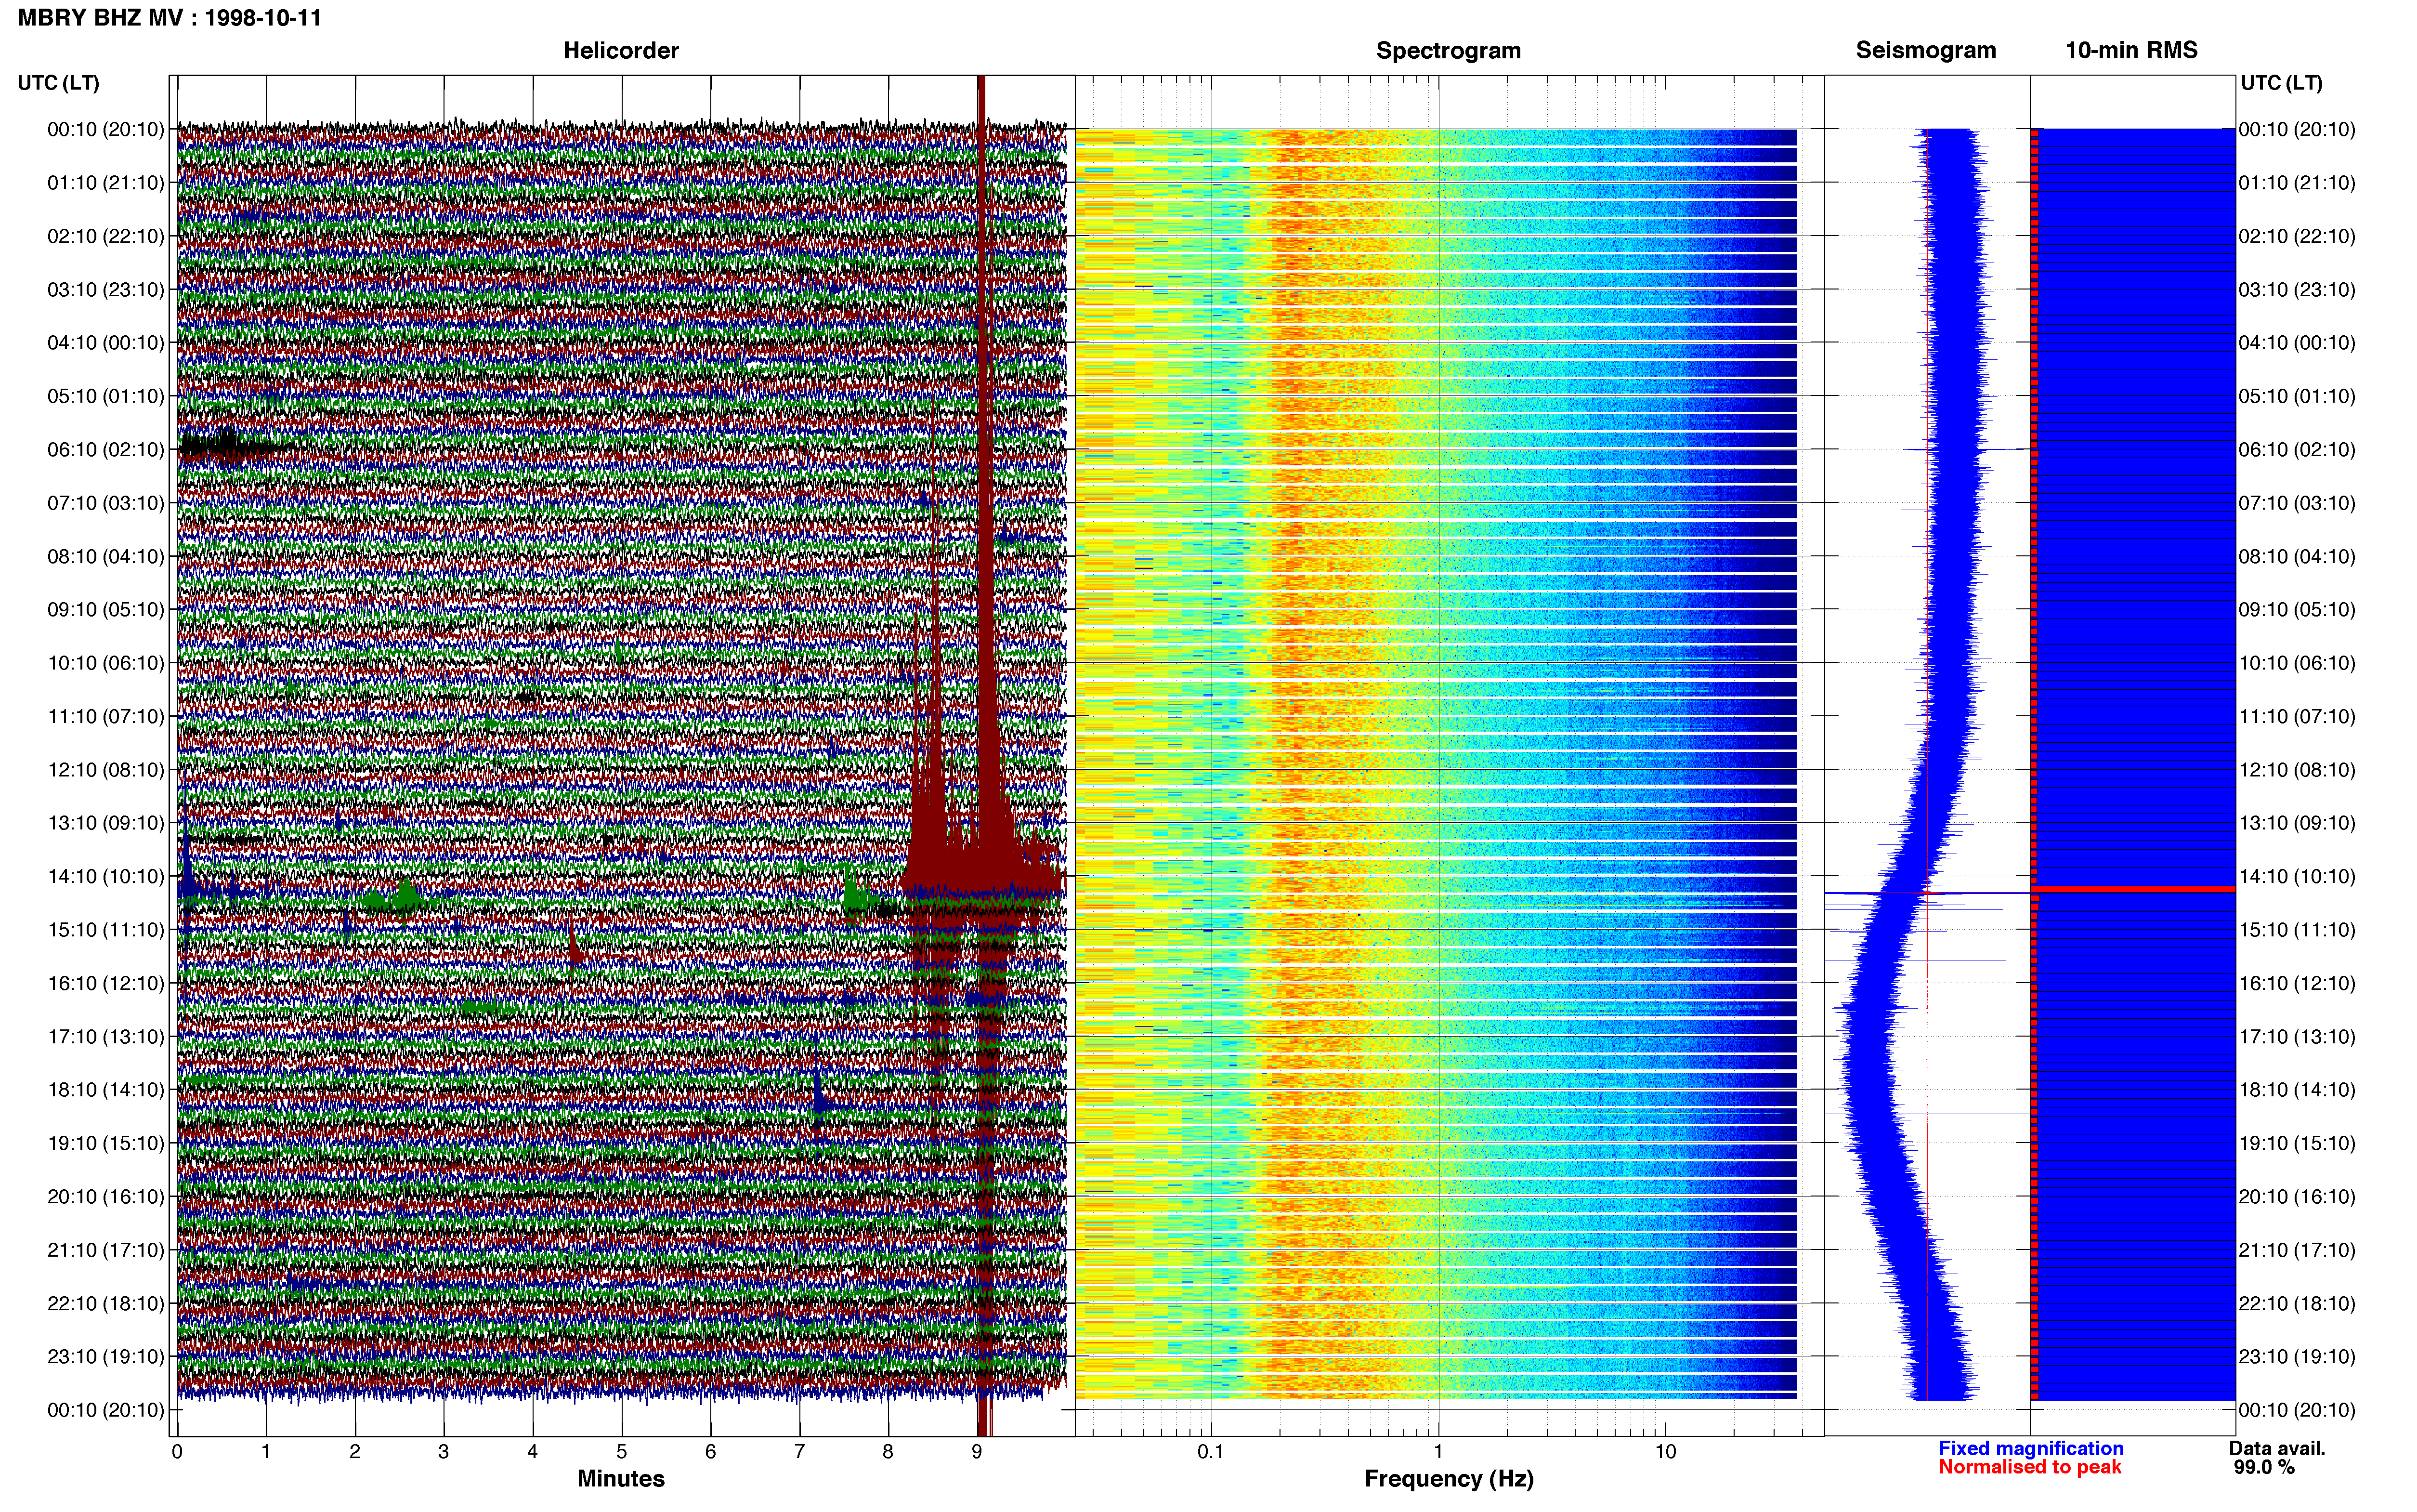The width and height of the screenshot is (2417, 1512).
Task: Click the 09:10 (05:10) label on Helicorder axis
Action: [105, 610]
